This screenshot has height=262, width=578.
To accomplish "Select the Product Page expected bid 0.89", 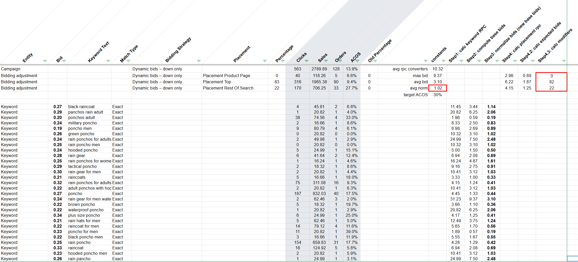I will [527, 76].
